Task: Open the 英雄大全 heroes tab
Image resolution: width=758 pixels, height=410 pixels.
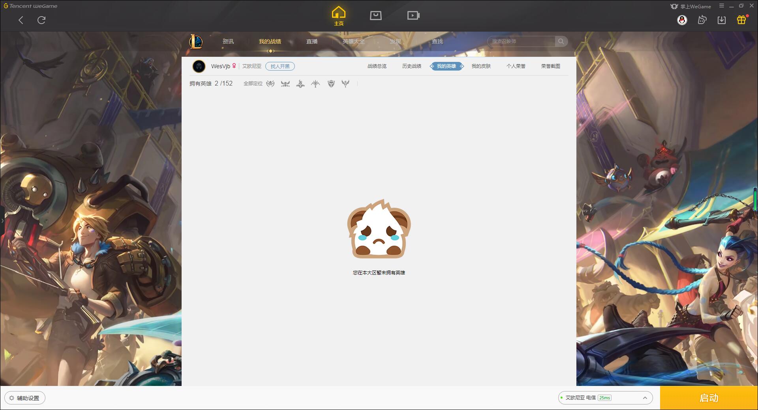Action: 354,41
